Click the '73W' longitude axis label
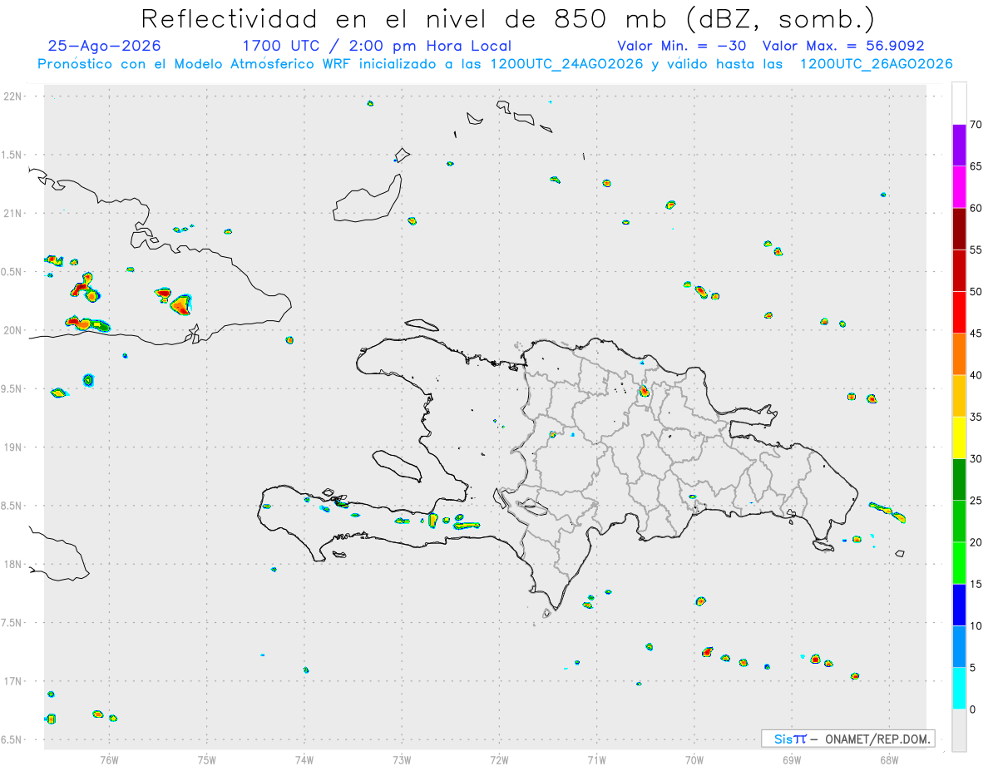The width and height of the screenshot is (998, 771). pos(402,759)
